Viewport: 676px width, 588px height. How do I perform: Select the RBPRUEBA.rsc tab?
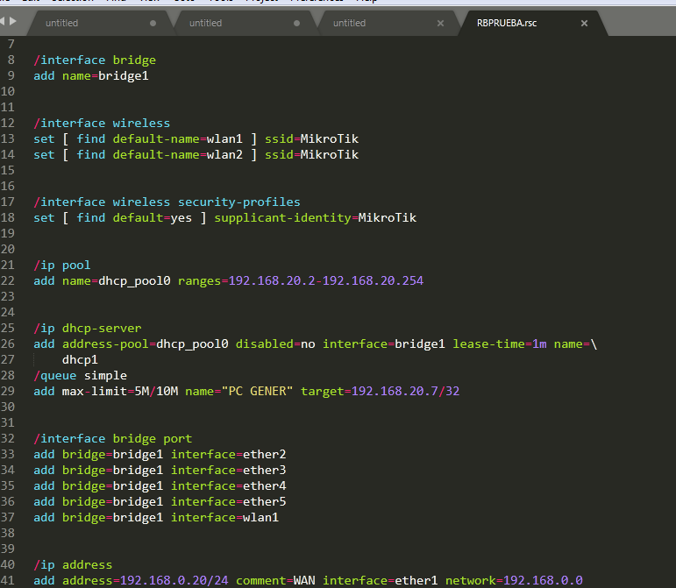click(506, 23)
